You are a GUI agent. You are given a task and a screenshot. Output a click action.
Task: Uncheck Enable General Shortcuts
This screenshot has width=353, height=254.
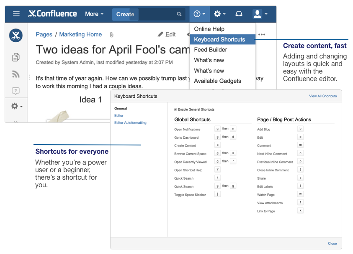pos(175,110)
